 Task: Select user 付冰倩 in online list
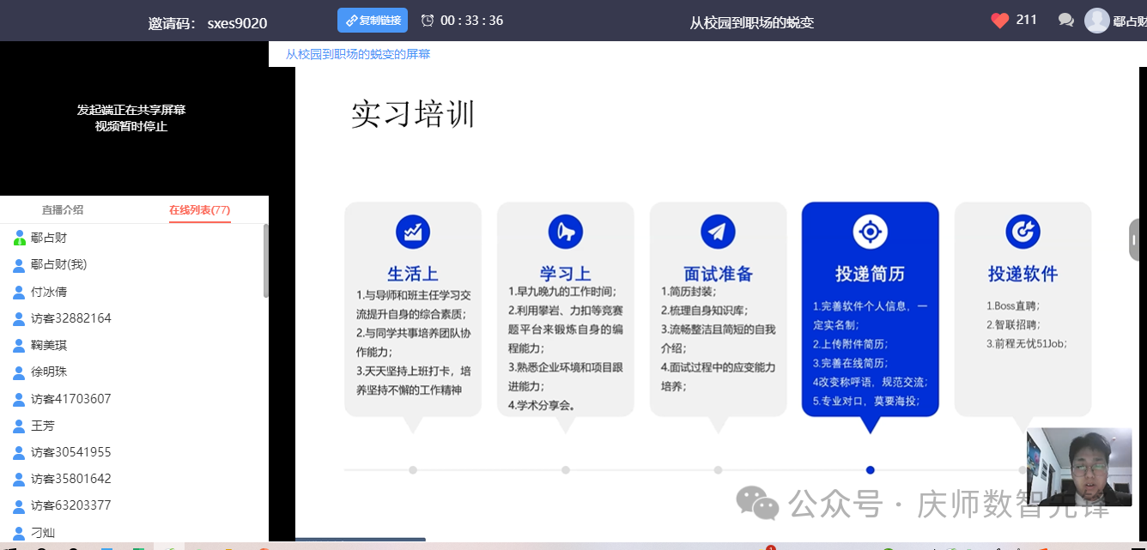pos(48,292)
